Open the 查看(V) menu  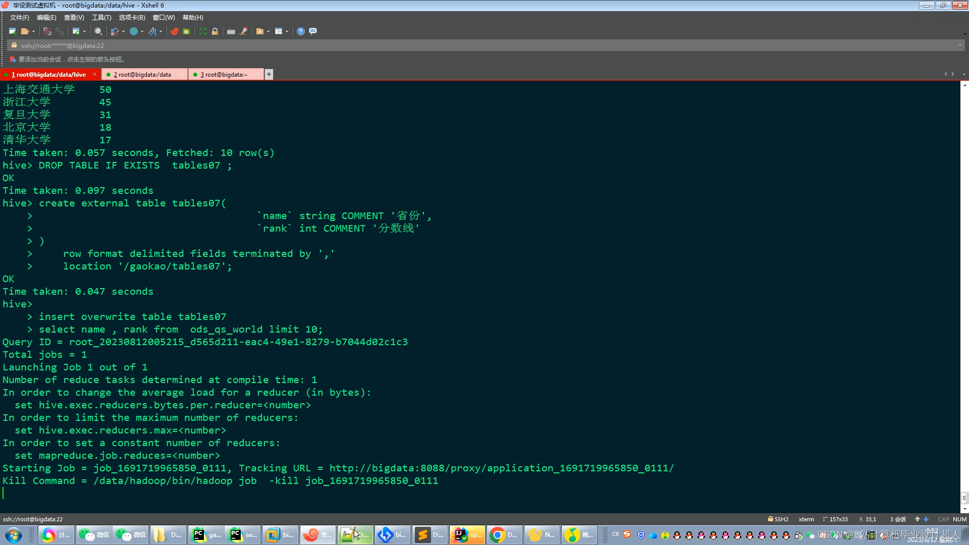pyautogui.click(x=74, y=18)
